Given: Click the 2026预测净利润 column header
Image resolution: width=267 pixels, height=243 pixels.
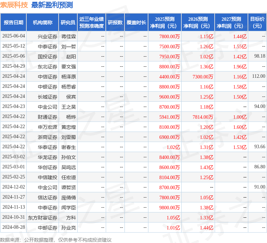Looking at the screenshot, I should tap(198, 23).
